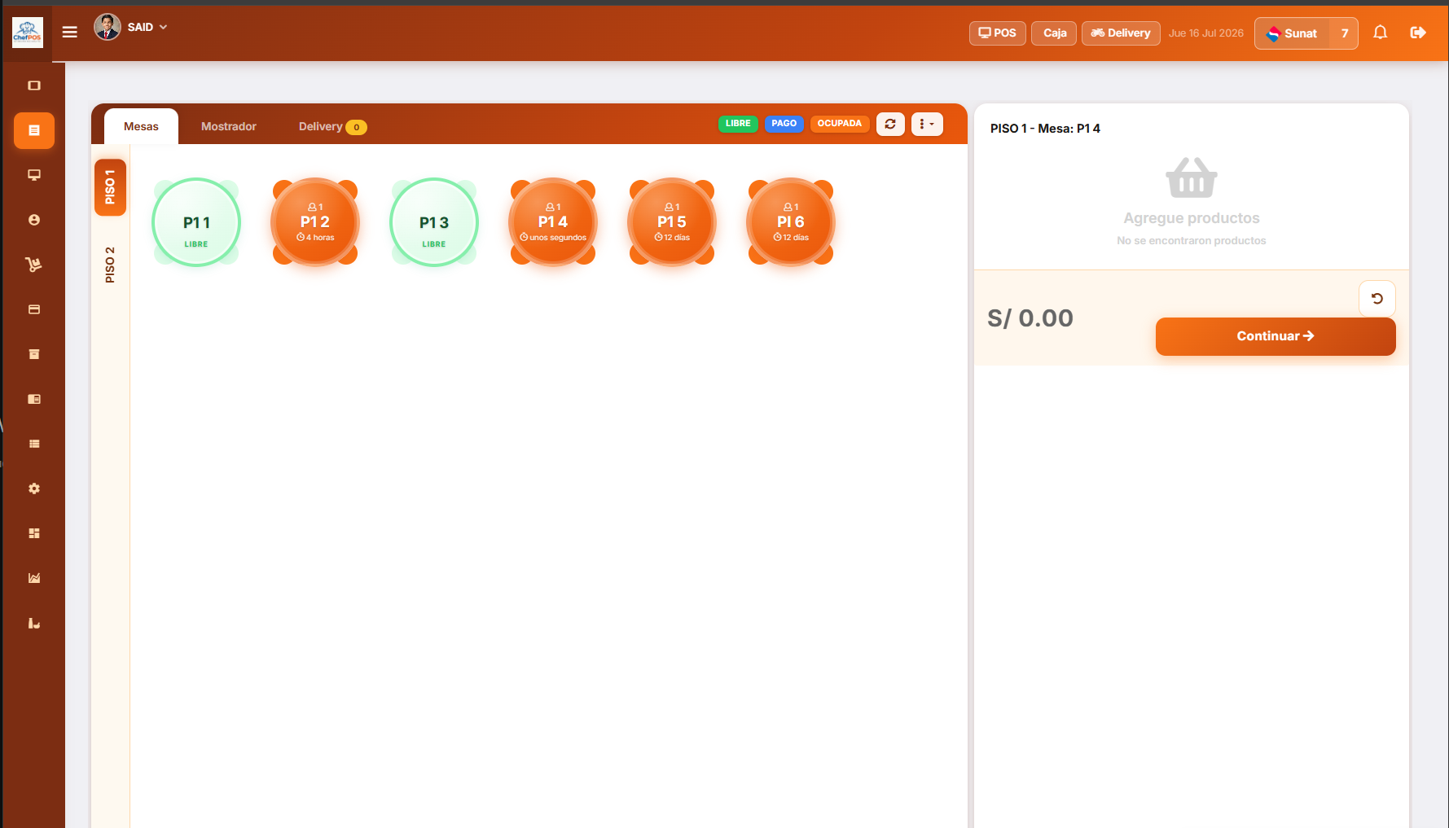Open the hamburger menu icon
Image resolution: width=1449 pixels, height=828 pixels.
pyautogui.click(x=70, y=32)
